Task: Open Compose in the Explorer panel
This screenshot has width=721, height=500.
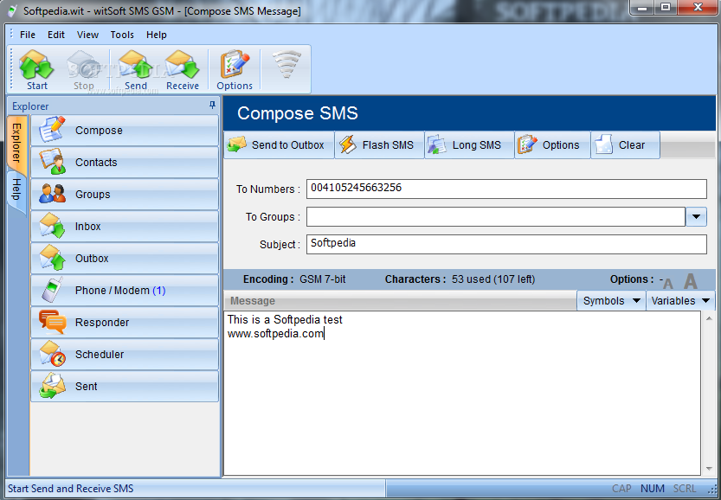Action: pyautogui.click(x=125, y=131)
